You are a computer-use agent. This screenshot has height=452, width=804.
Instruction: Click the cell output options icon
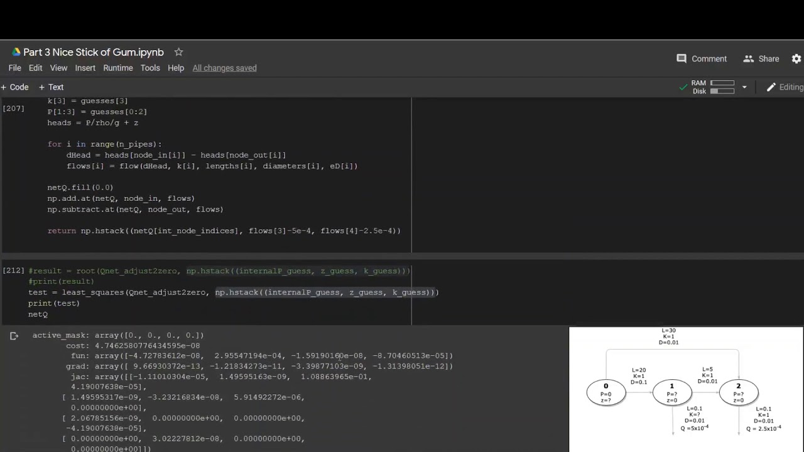click(14, 336)
